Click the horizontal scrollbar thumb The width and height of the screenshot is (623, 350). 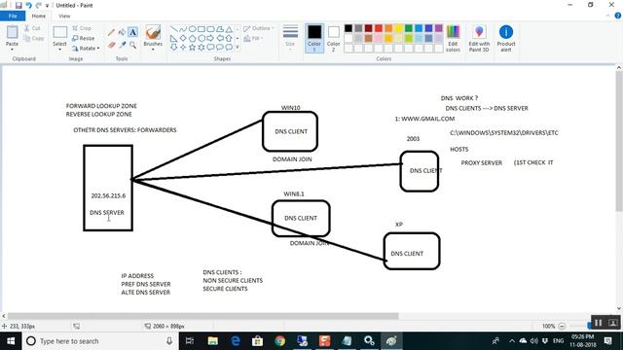(x=202, y=316)
